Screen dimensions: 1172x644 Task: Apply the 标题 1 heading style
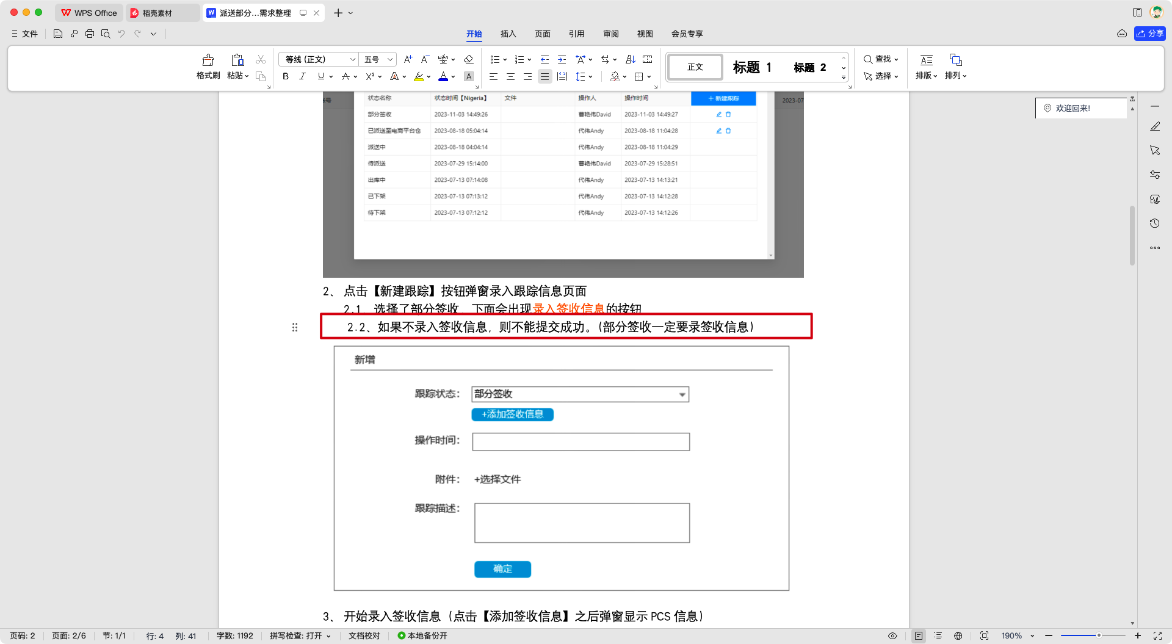pos(752,67)
